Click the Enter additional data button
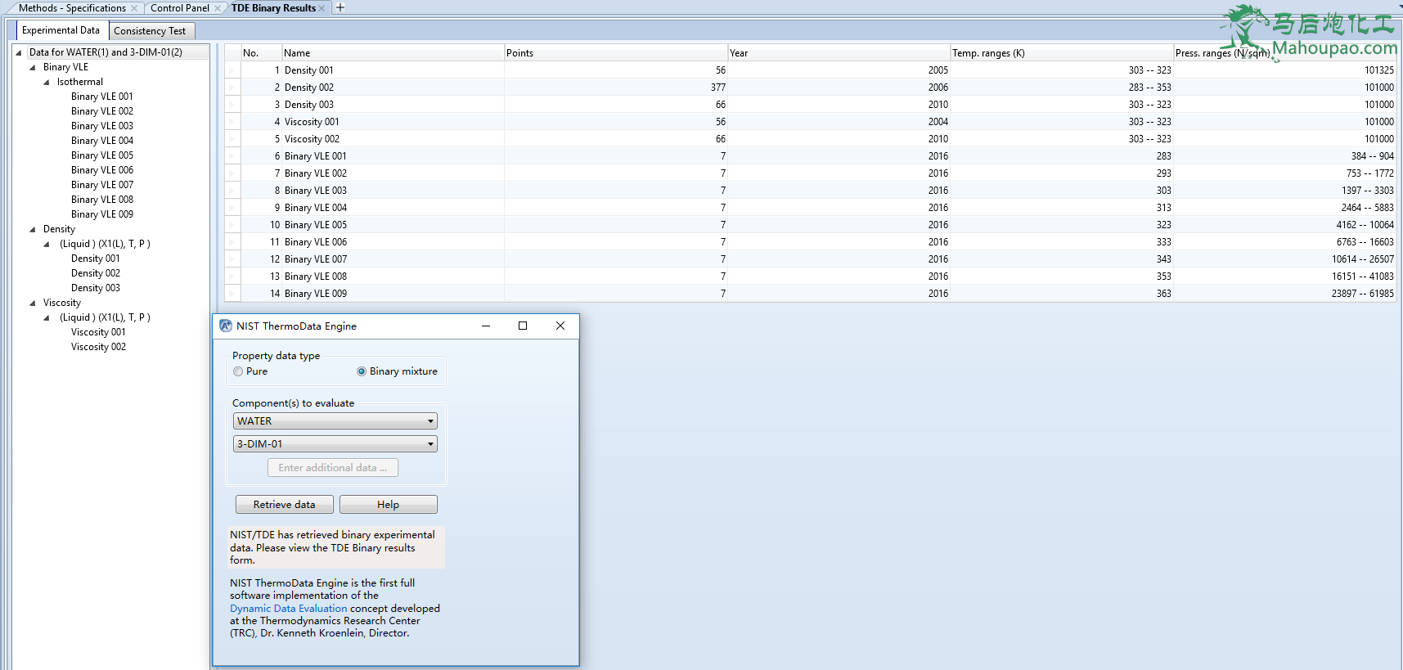 pos(333,468)
